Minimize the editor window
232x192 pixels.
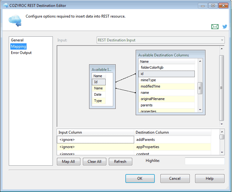pos(203,6)
